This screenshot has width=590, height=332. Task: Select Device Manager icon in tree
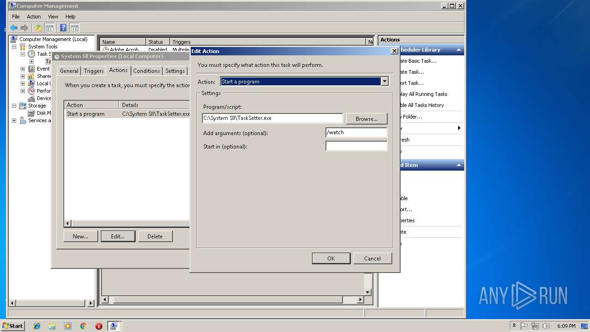[x=31, y=98]
